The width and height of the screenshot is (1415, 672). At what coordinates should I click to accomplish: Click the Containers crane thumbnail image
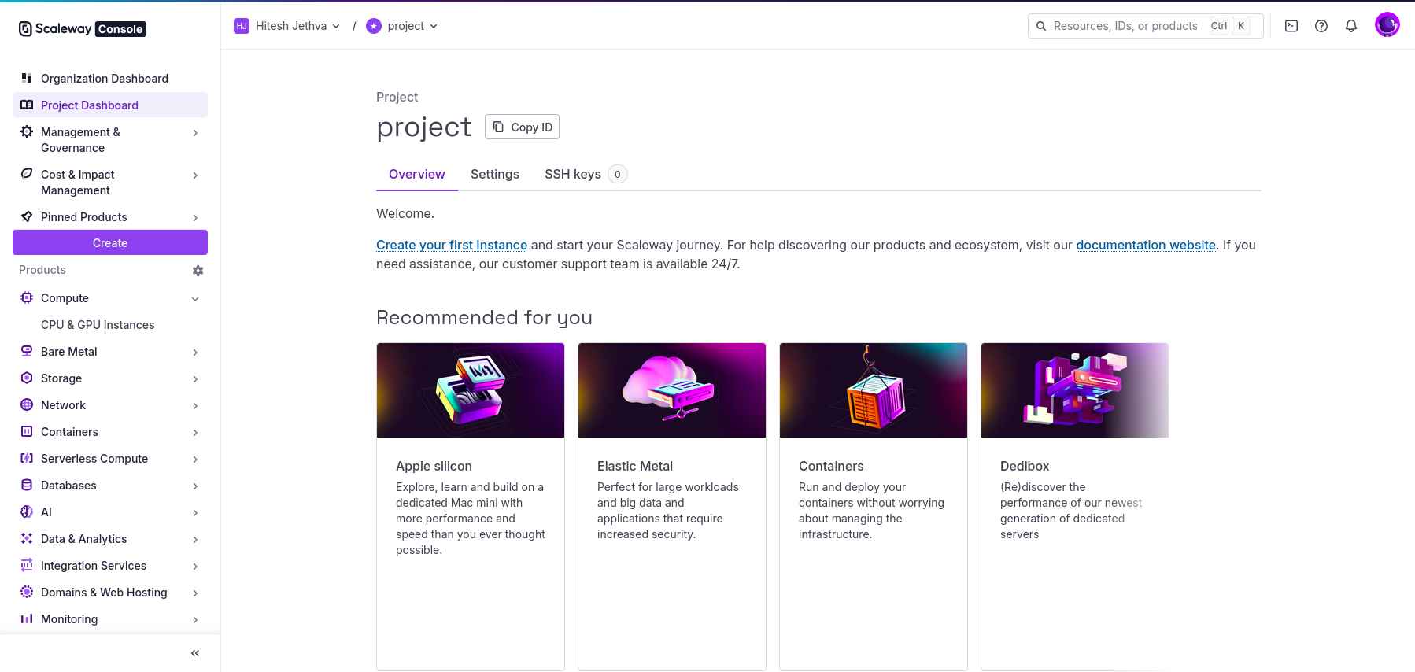point(874,390)
